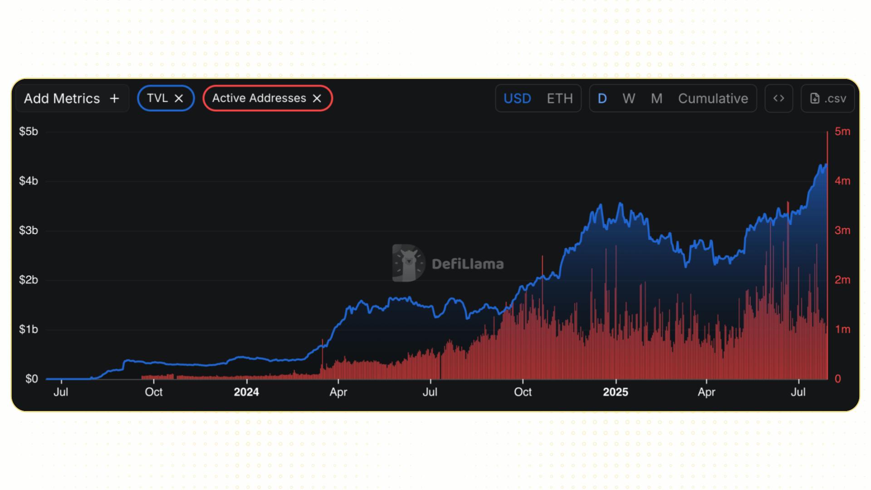Viewport: 871px width, 490px height.
Task: Click the 2024 x-axis label
Action: (246, 392)
